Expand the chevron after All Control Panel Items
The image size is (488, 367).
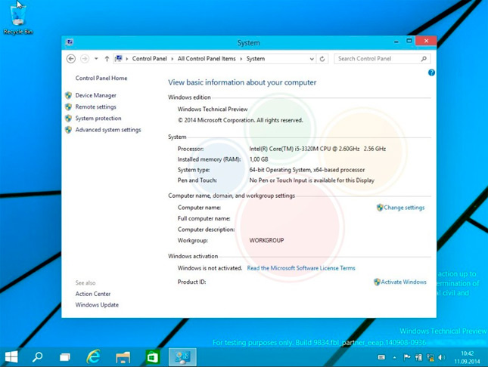[241, 59]
